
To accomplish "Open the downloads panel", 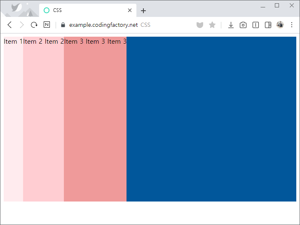I will click(231, 25).
